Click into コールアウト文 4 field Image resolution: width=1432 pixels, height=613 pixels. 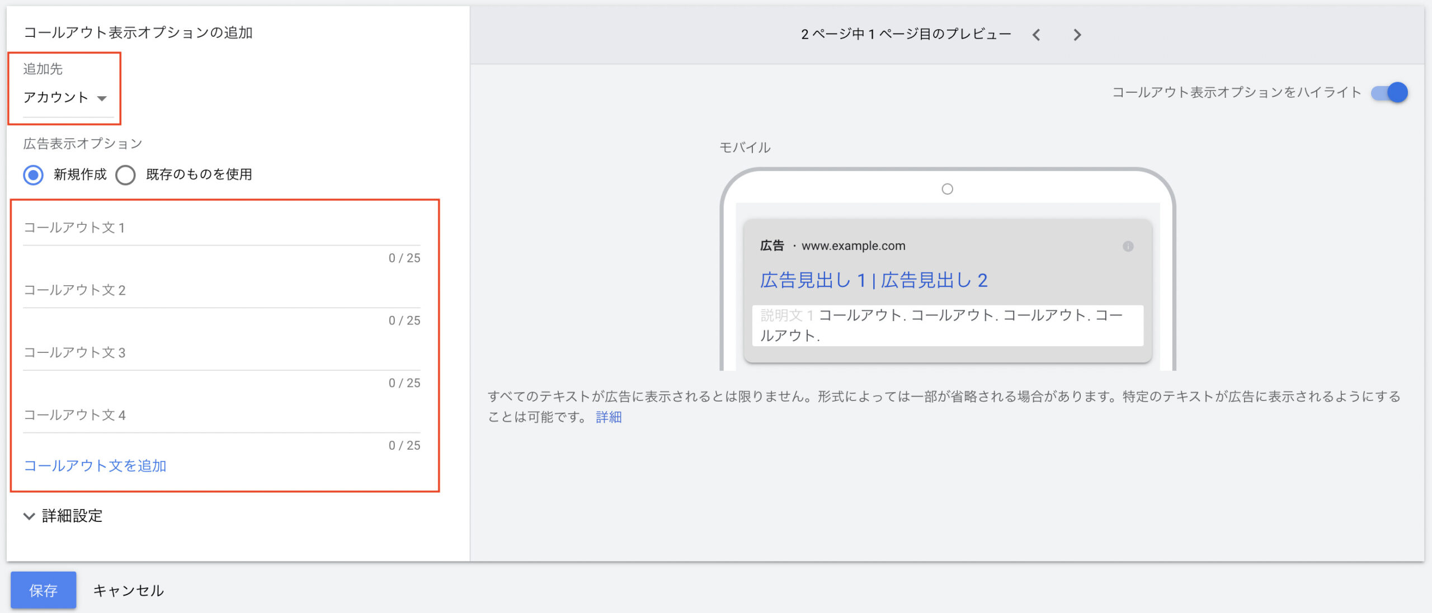tap(221, 416)
